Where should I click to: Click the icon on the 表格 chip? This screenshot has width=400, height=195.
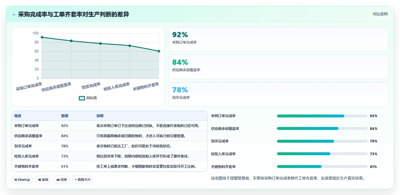[40, 180]
